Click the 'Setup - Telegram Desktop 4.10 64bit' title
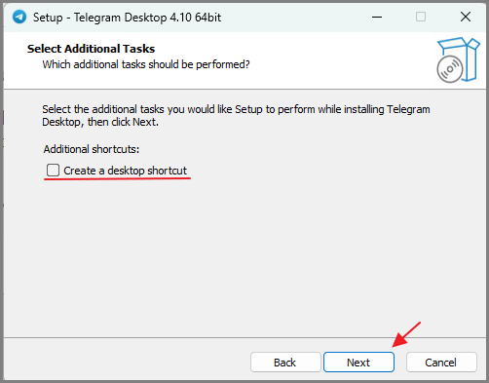Screen dimensions: 489x383 coord(127,18)
